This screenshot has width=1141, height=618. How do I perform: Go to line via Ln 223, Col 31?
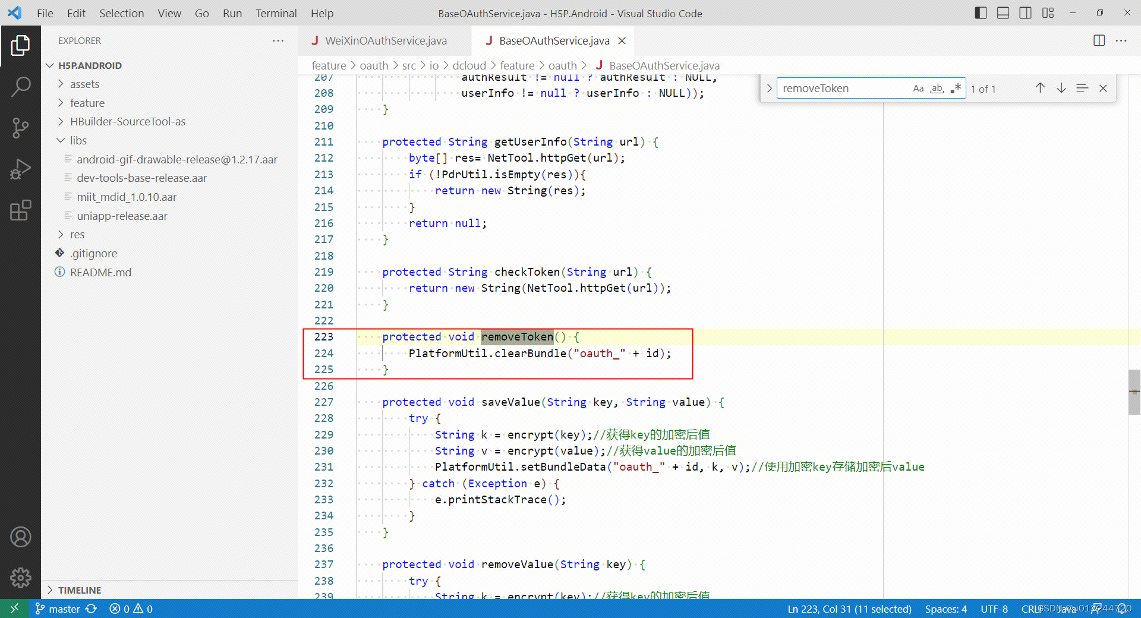click(849, 608)
